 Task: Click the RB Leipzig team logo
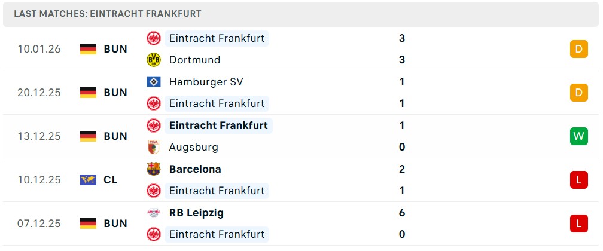154,213
